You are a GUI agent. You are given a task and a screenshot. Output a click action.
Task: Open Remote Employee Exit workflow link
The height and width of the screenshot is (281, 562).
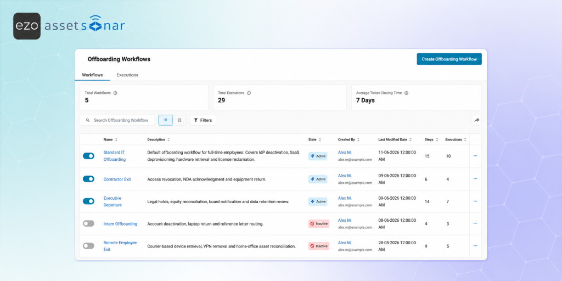[120, 246]
